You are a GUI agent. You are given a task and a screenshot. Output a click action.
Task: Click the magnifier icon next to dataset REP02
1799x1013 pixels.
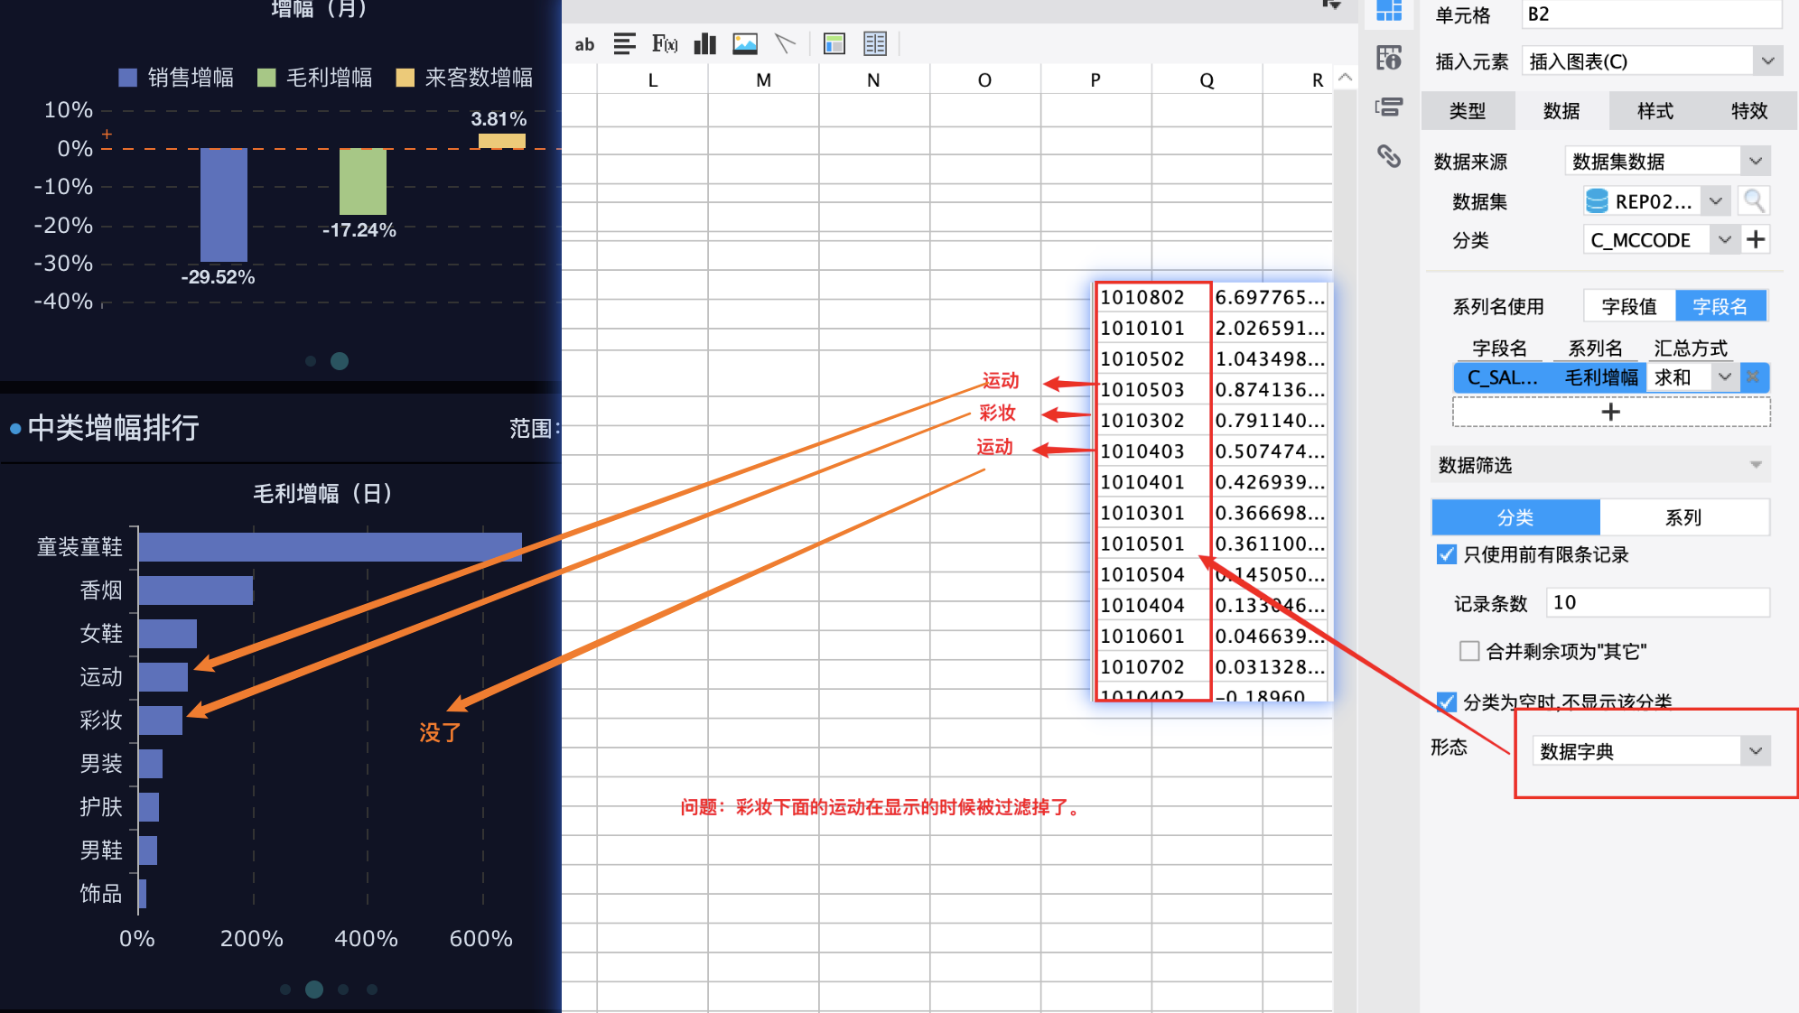pyautogui.click(x=1754, y=200)
